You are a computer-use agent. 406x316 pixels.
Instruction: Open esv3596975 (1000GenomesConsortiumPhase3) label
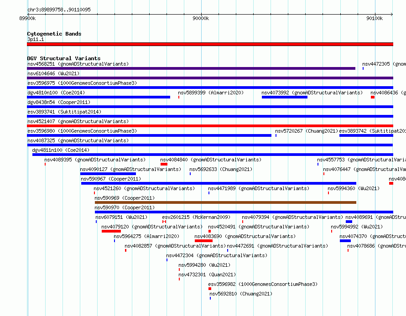[x=82, y=83]
